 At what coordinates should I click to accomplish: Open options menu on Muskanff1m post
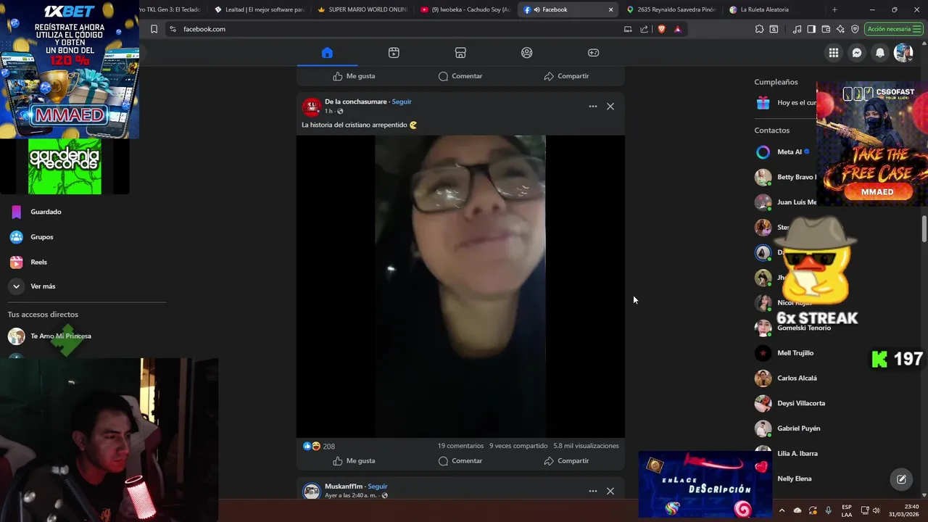(x=593, y=491)
